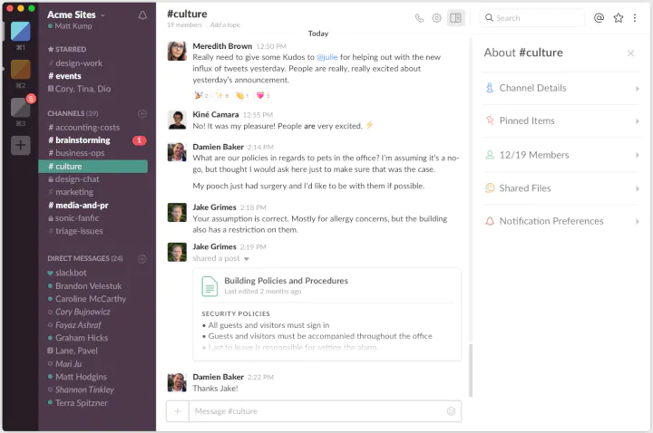Open the Building Policies and Procedures post
Image resolution: width=653 pixels, height=433 pixels.
click(286, 281)
